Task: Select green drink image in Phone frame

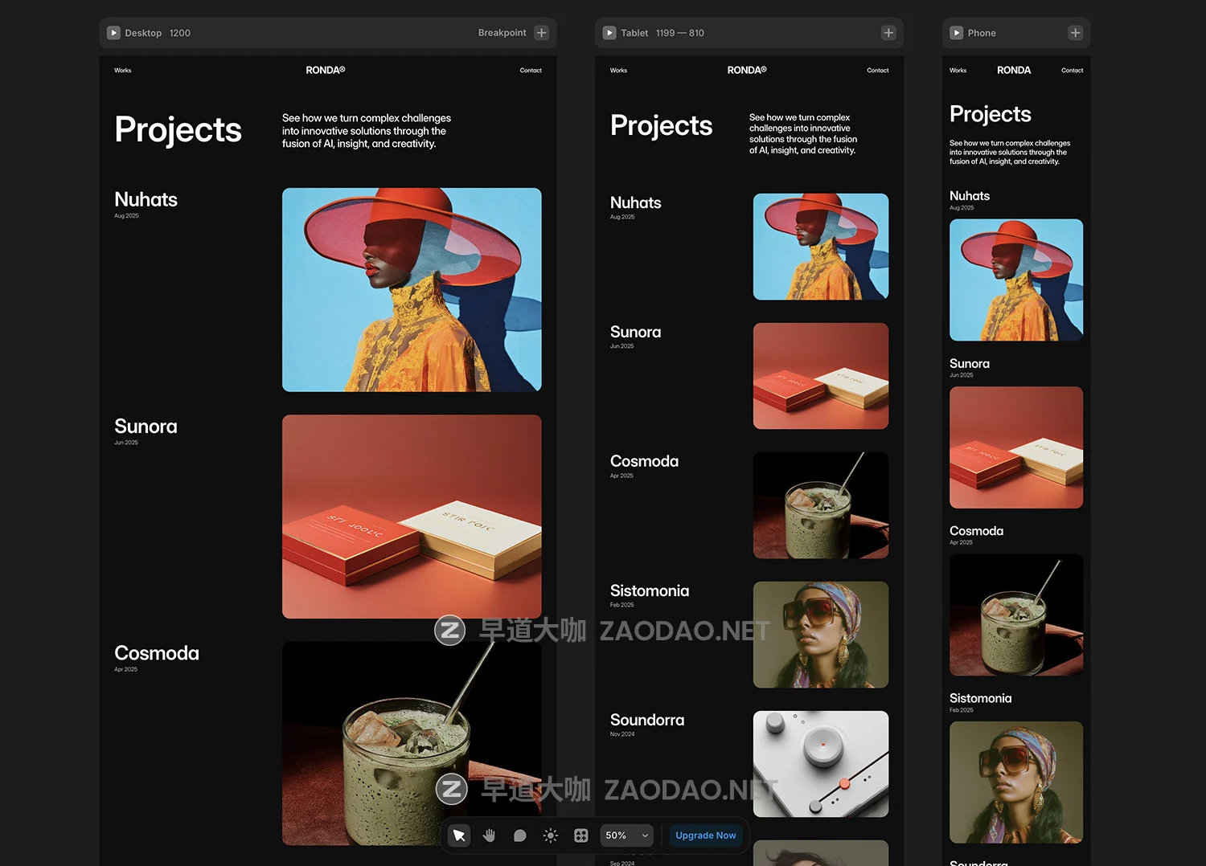Action: tap(1016, 615)
